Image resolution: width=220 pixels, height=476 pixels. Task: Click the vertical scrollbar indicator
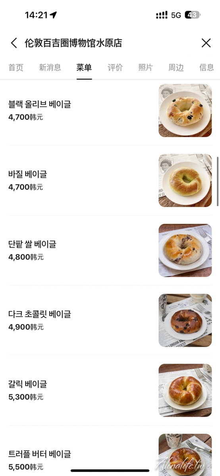point(218,181)
